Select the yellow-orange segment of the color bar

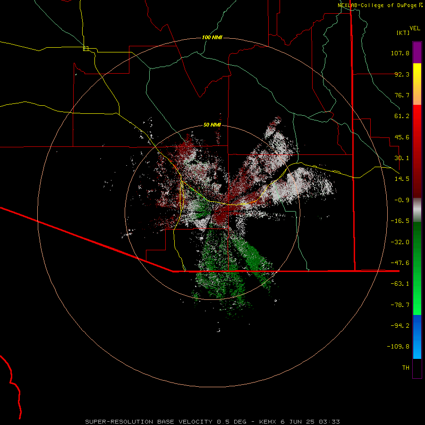click(x=417, y=84)
